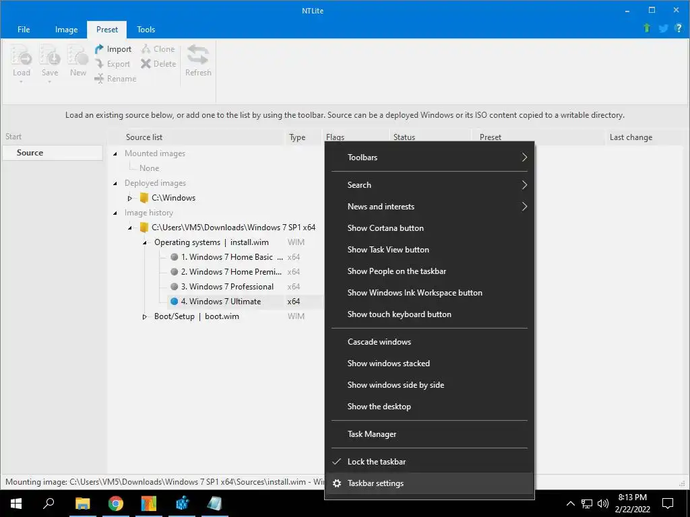Image resolution: width=690 pixels, height=517 pixels.
Task: Click the green update arrow icon
Action: point(646,28)
